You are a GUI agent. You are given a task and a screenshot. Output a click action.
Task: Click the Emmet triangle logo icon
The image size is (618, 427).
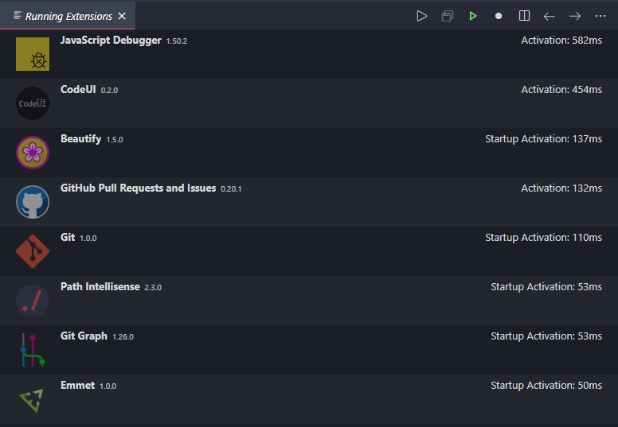pos(33,399)
